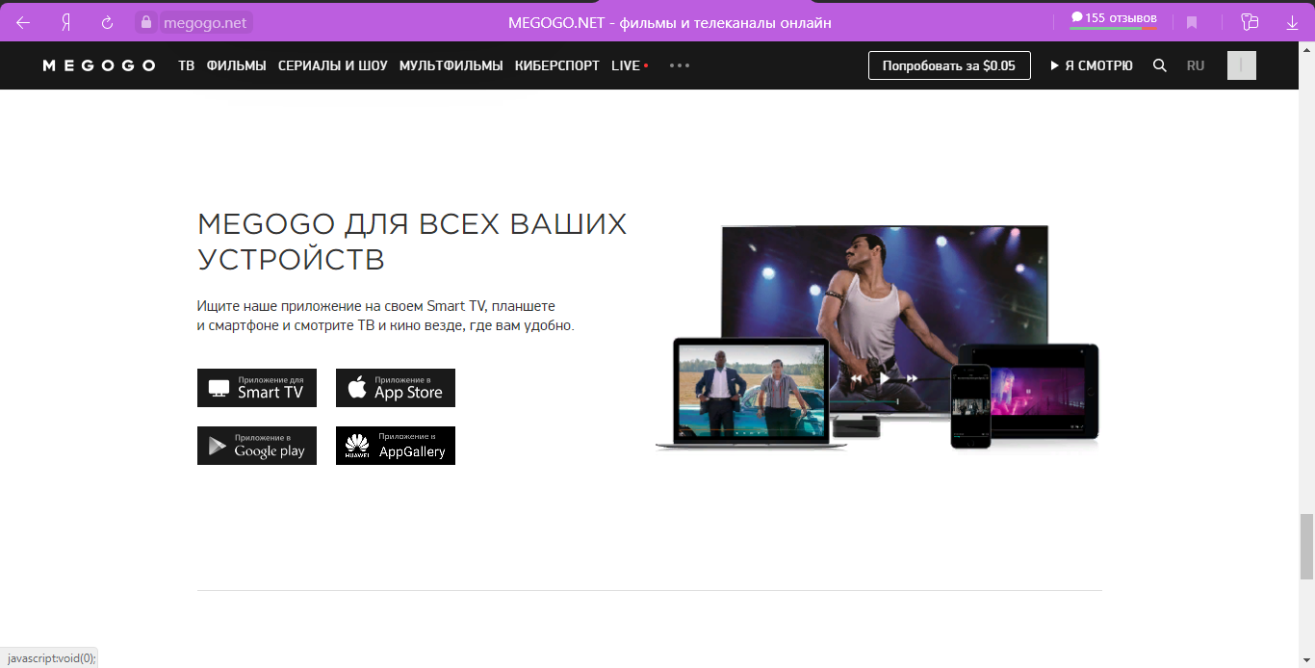Open КИБЕРСПОРТ section
This screenshot has height=668, width=1315.
[556, 65]
